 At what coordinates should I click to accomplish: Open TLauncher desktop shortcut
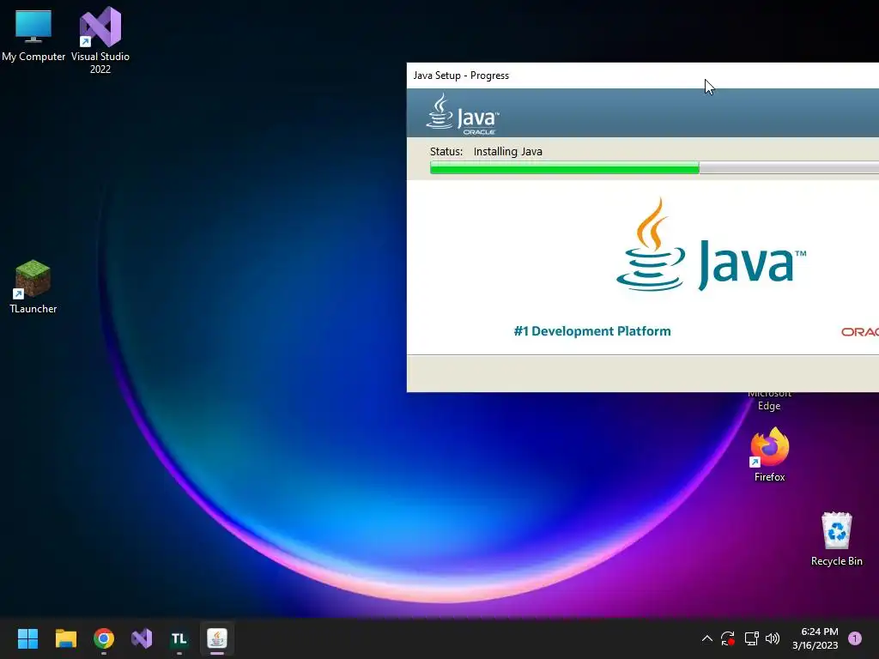click(33, 287)
